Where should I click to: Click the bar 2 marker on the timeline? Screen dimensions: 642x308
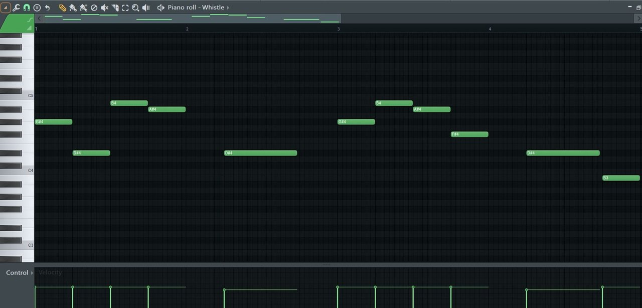tap(187, 29)
